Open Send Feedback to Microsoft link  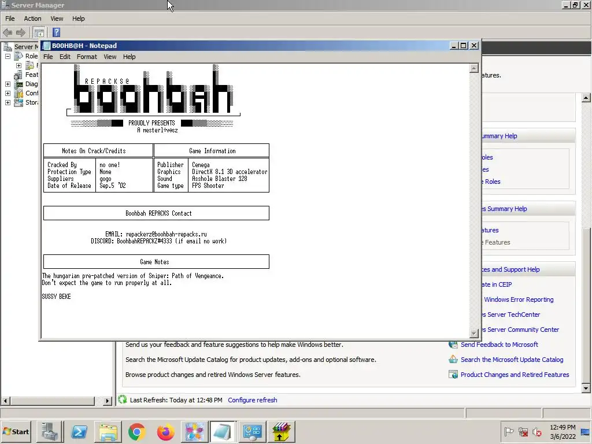point(499,345)
